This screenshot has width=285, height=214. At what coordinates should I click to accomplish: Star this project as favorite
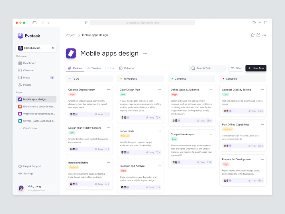coord(253,35)
